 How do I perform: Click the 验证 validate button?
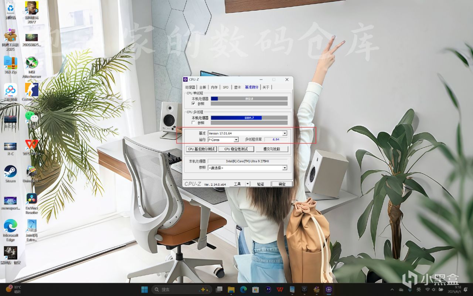click(261, 184)
